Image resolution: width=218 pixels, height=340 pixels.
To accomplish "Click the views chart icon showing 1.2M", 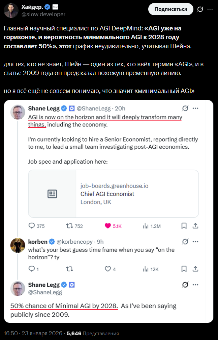I will pyautogui.click(x=146, y=226).
